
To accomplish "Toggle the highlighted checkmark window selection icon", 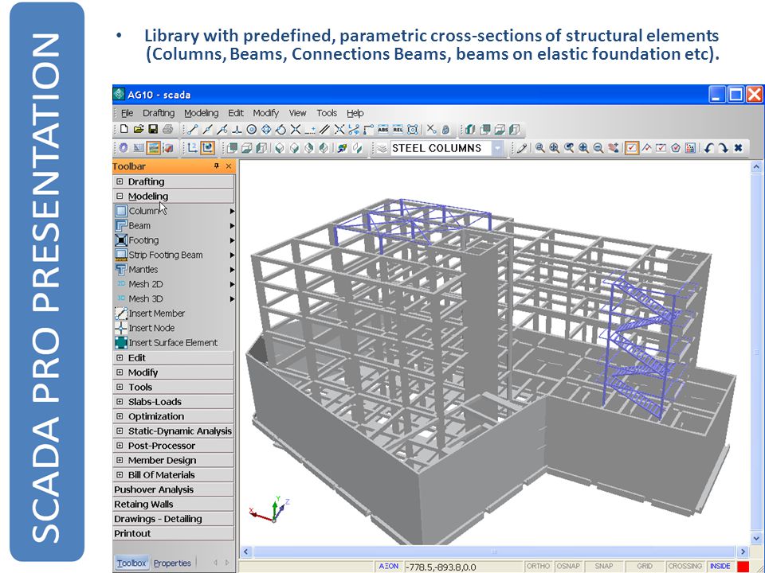I will coord(632,148).
